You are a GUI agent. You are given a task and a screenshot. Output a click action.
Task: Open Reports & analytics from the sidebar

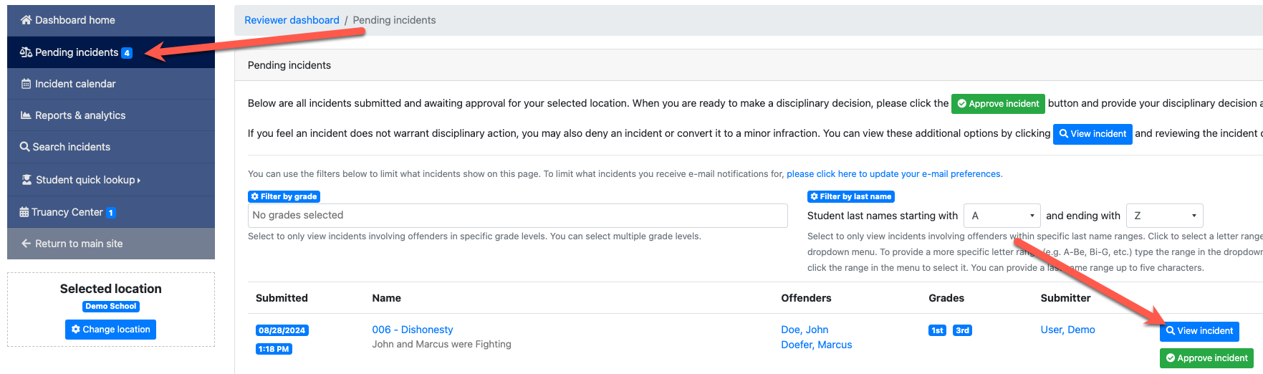coord(80,115)
